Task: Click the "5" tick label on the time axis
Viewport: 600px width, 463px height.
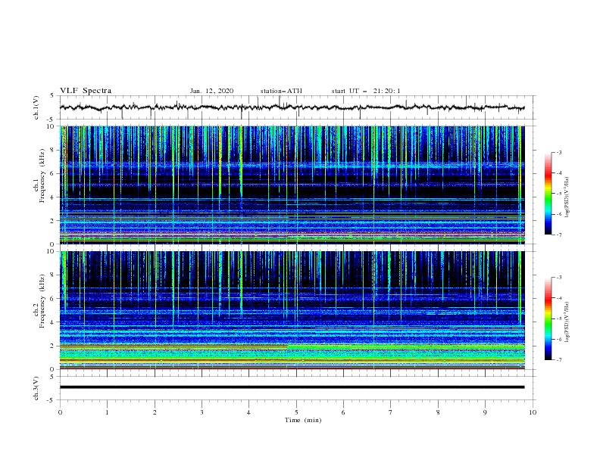Action: click(x=296, y=412)
